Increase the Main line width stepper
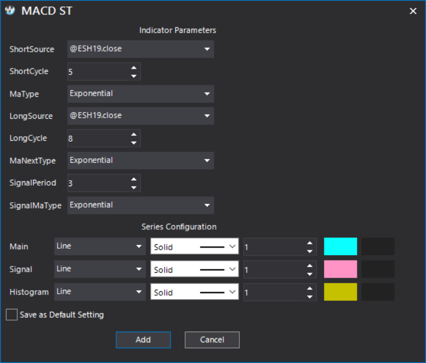Screen dimensions: 426x363 [310, 243]
